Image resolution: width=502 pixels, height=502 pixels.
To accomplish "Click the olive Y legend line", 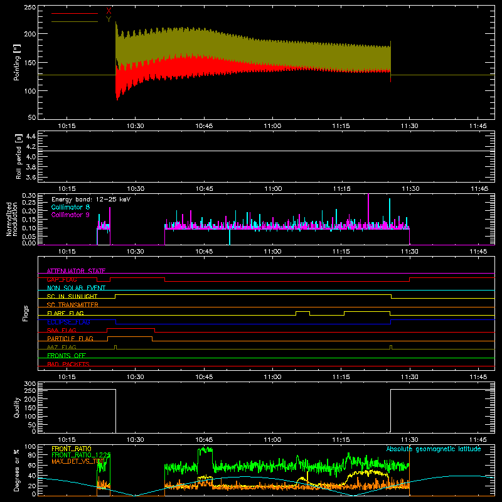I will 75,21.
